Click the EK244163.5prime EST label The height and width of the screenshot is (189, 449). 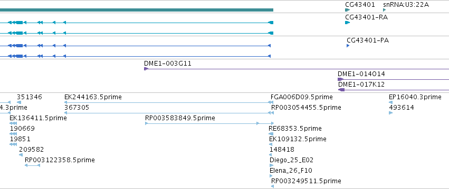93,97
